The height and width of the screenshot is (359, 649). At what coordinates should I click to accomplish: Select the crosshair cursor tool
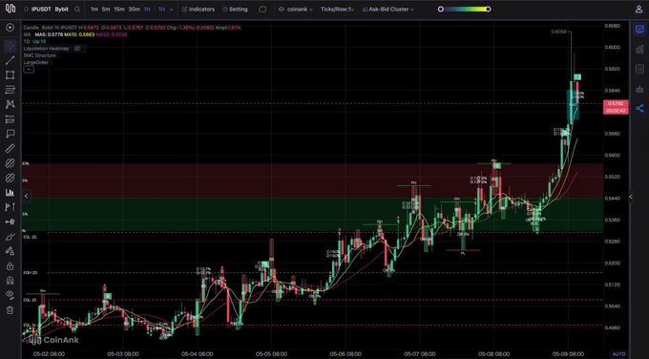coord(10,46)
